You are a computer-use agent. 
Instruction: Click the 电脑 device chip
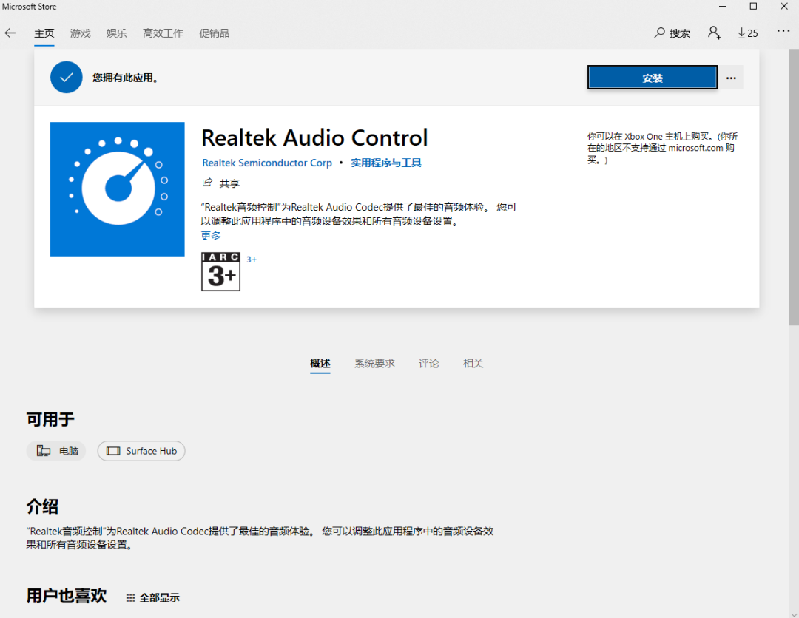click(56, 451)
